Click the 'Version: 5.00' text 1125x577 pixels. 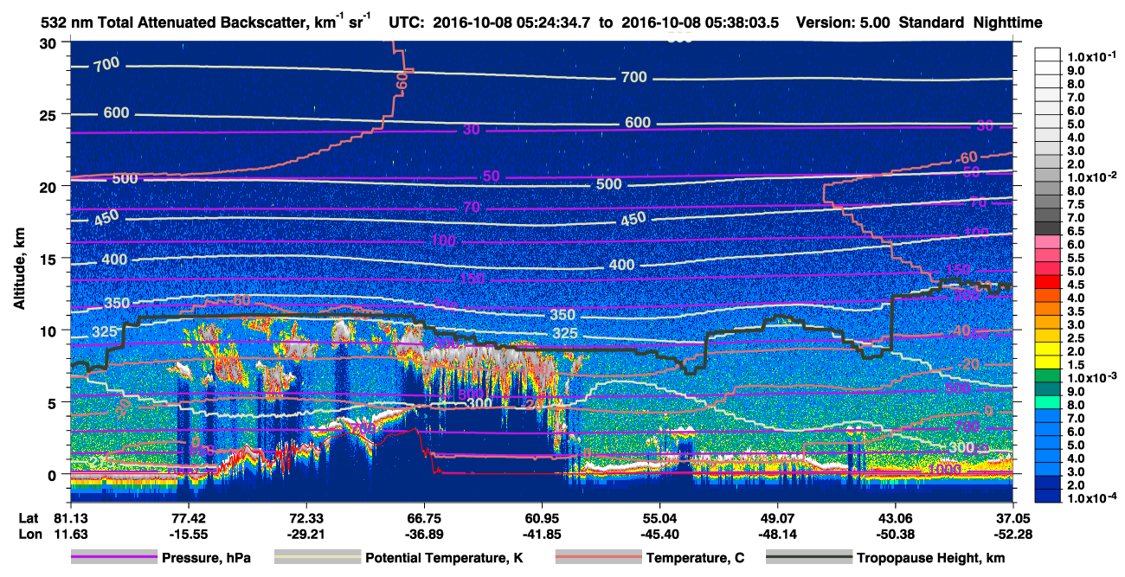[844, 22]
